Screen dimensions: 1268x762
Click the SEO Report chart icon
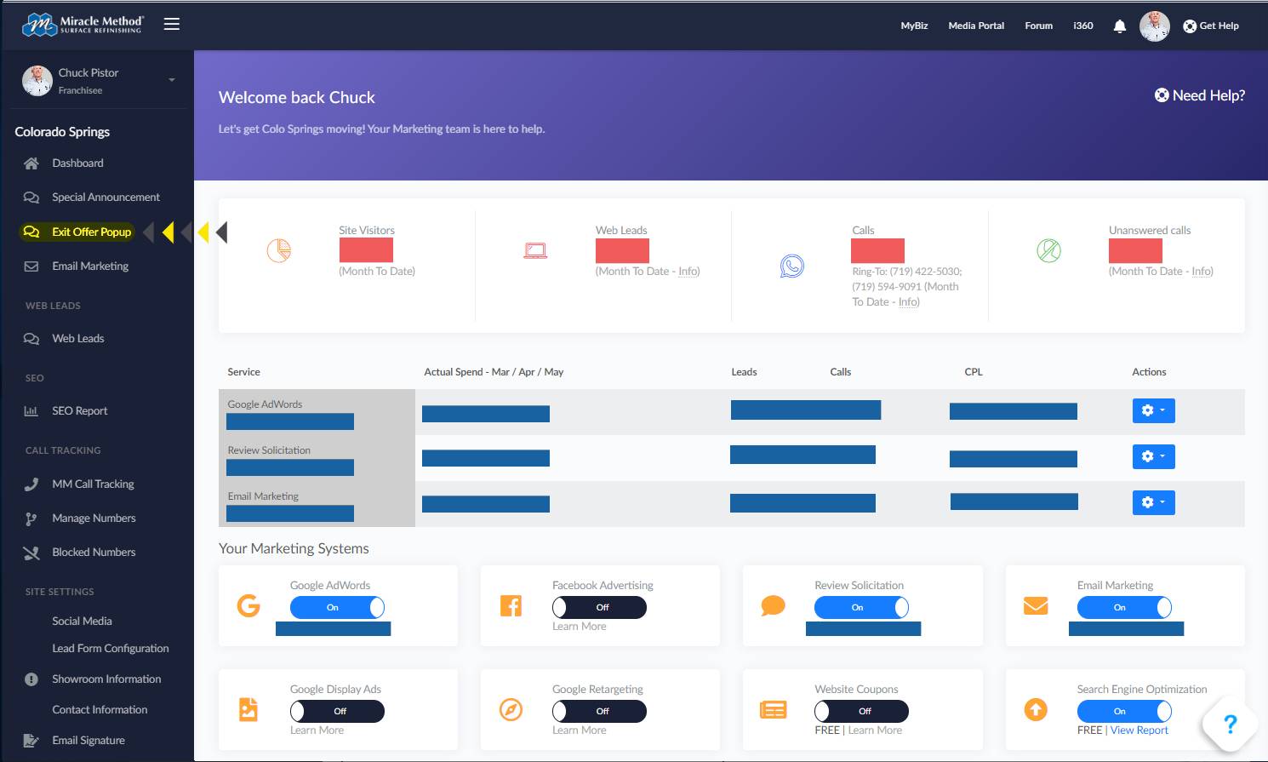pyautogui.click(x=31, y=411)
